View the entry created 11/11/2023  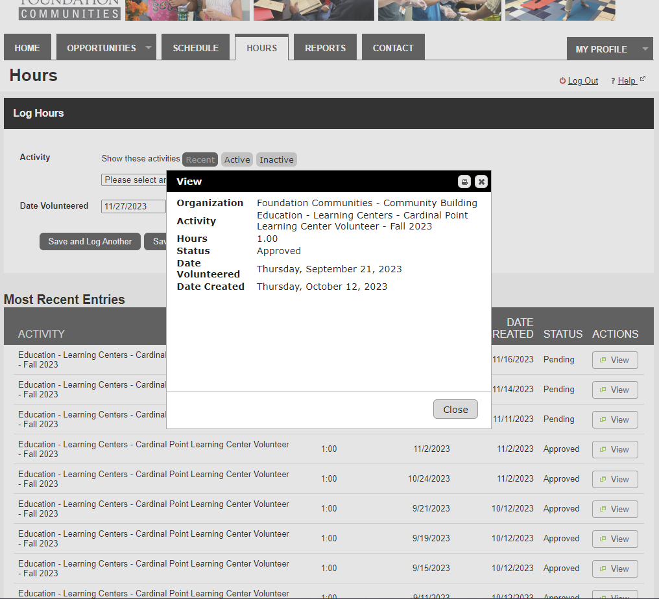pyautogui.click(x=615, y=419)
